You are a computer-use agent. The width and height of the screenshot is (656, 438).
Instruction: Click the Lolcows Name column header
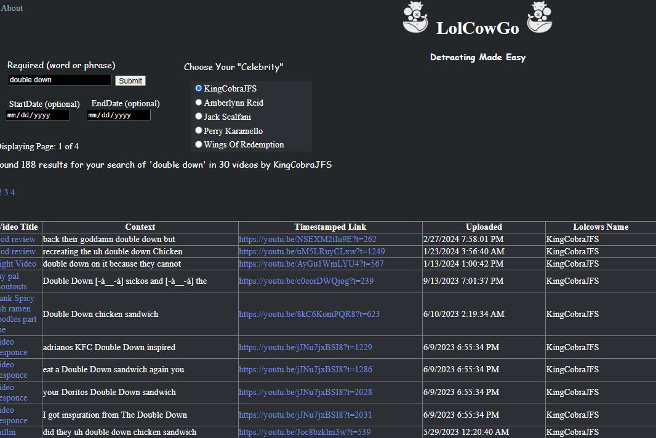[601, 227]
